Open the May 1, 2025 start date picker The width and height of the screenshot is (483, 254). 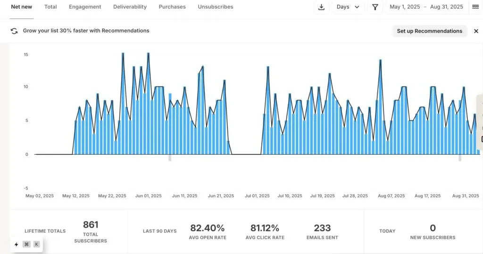coord(405,7)
